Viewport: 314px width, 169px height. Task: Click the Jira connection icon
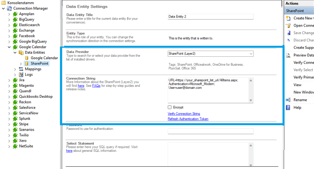pos(15,80)
